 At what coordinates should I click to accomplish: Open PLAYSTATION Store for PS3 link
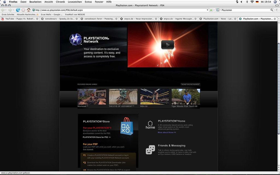point(97,137)
